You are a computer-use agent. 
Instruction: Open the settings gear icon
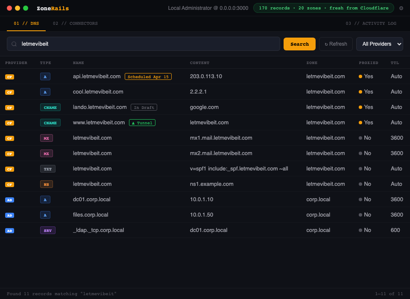point(401,8)
